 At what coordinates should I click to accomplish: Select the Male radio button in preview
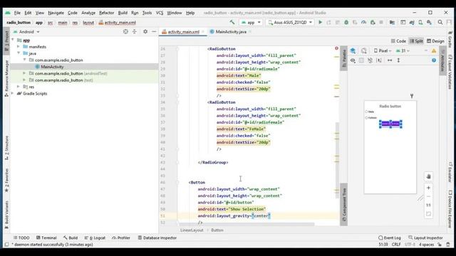click(x=370, y=112)
